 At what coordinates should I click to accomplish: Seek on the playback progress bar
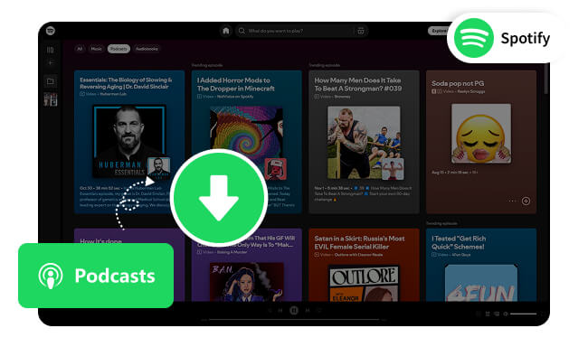(x=294, y=320)
